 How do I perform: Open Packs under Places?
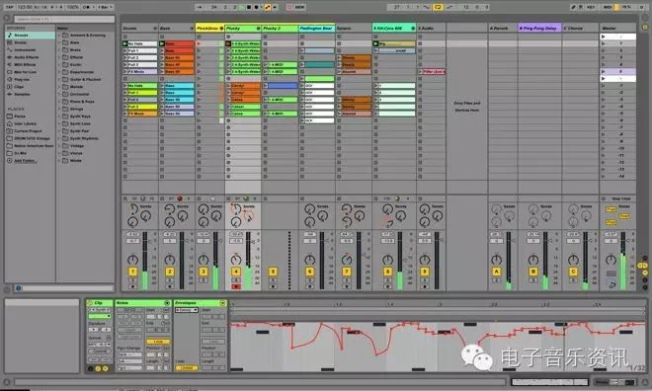click(x=31, y=117)
